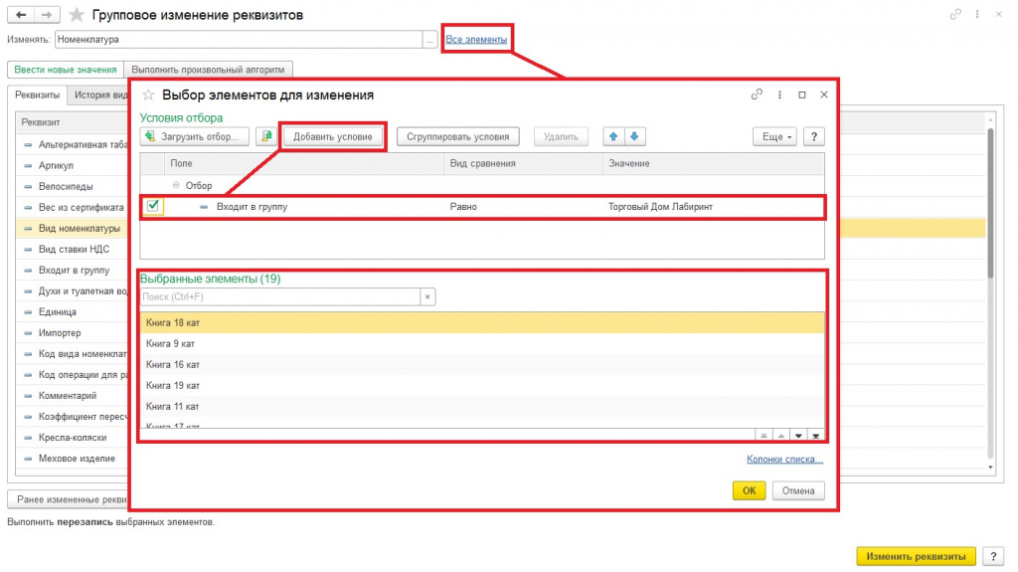Toggle the Входит в группу condition checkbox

(x=153, y=206)
